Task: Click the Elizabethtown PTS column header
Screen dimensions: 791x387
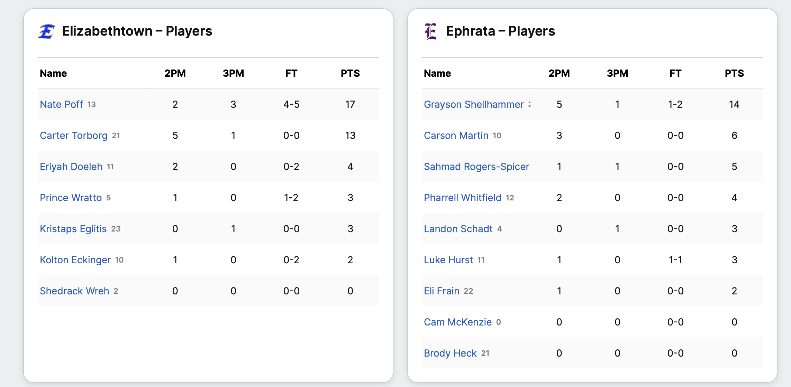Action: tap(350, 73)
